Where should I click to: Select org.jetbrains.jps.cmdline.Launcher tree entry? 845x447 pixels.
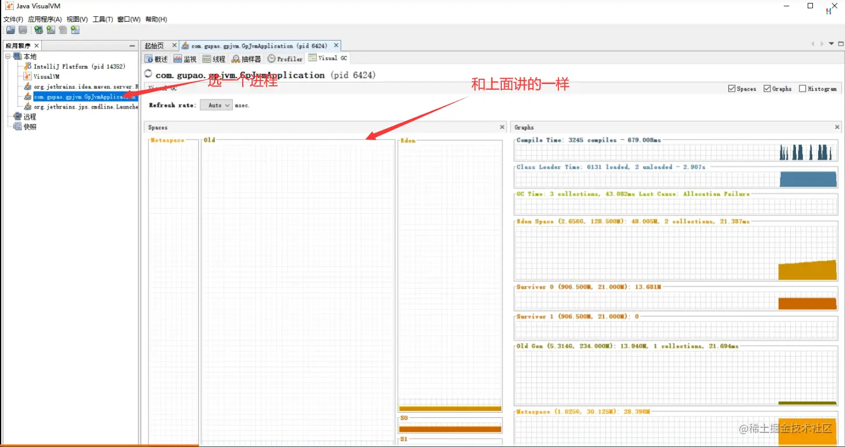[x=86, y=107]
